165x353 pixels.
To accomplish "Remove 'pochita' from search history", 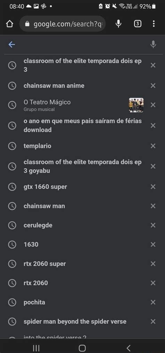I will click(x=153, y=302).
